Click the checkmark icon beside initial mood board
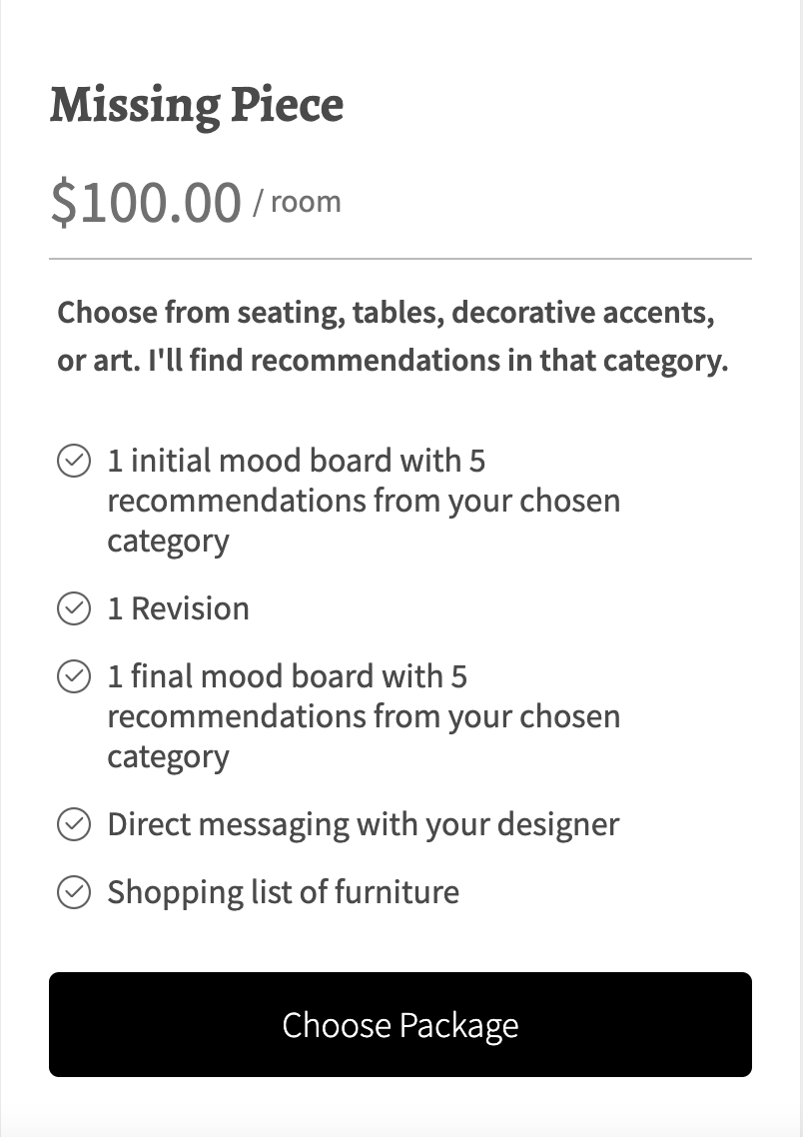The width and height of the screenshot is (803, 1137). 74,462
